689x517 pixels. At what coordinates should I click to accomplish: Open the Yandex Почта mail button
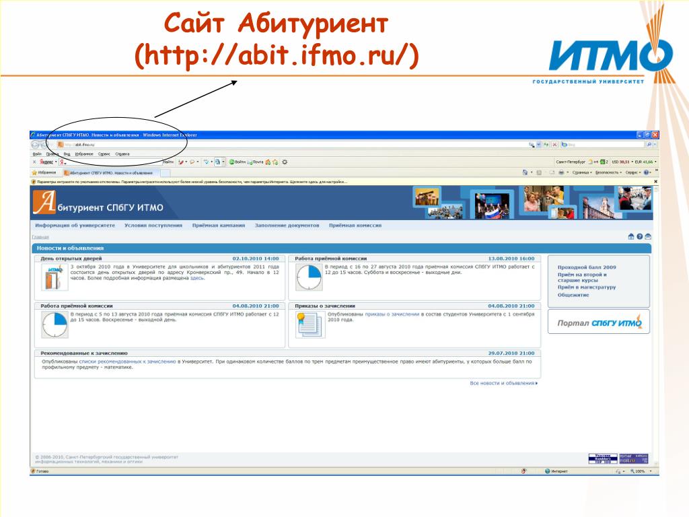[x=255, y=162]
